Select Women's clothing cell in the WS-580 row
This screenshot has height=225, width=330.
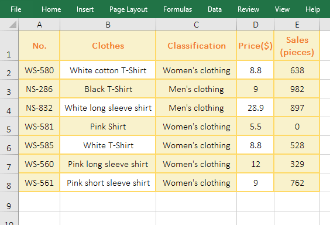click(196, 70)
